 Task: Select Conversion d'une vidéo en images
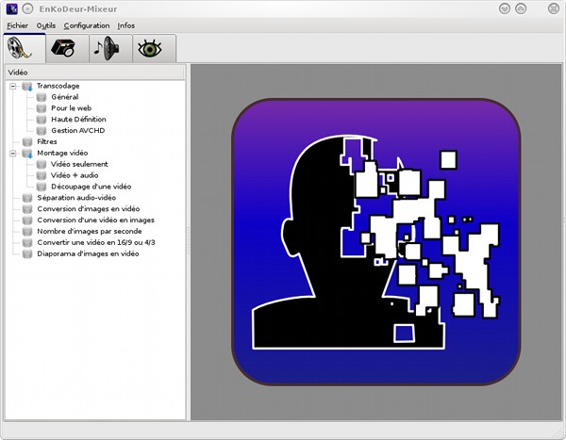[x=95, y=220]
